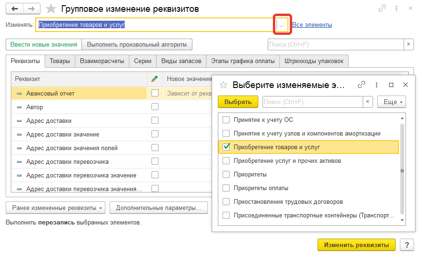Add main window to favorites star
Image resolution: width=422 pixels, height=256 pixels.
click(52, 9)
